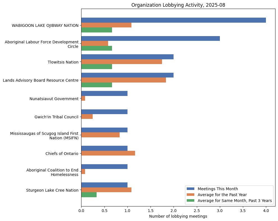Select the Chiefs of Ontario orange bar
278x221 pixels.
pos(108,153)
